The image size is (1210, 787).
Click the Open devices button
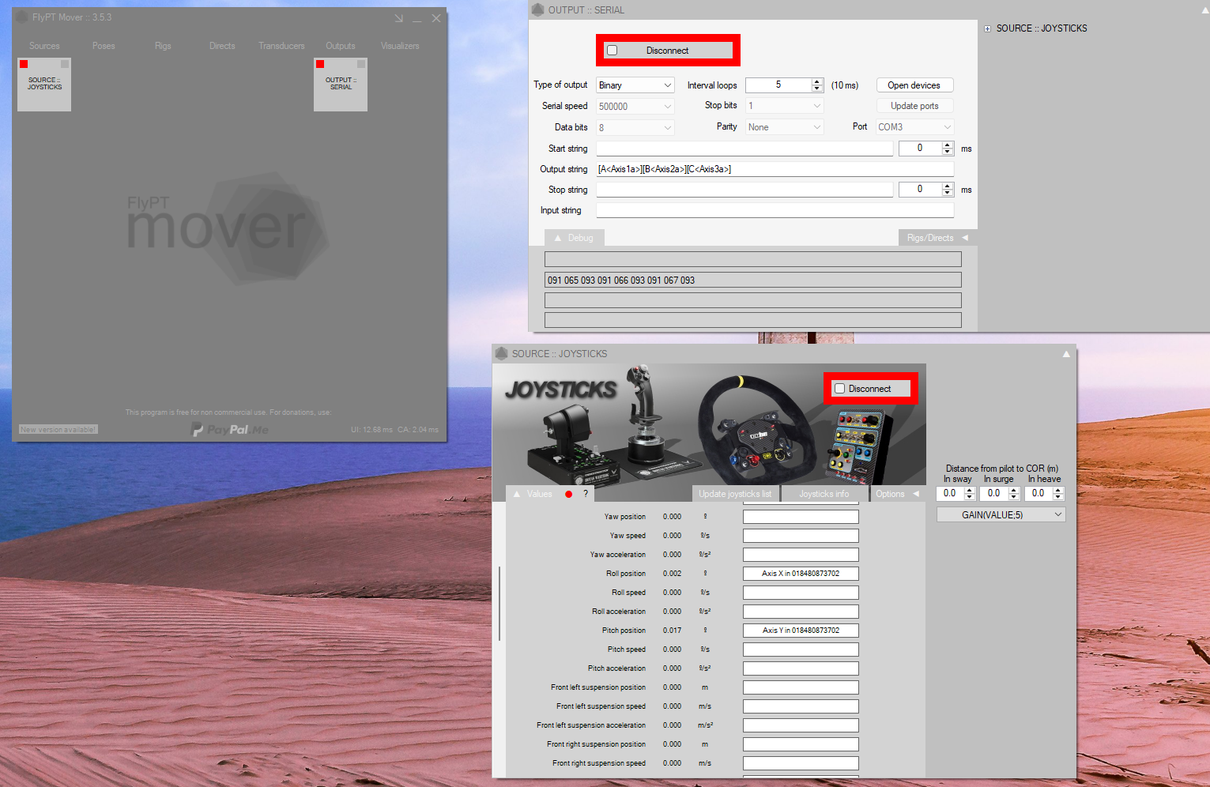coord(914,85)
